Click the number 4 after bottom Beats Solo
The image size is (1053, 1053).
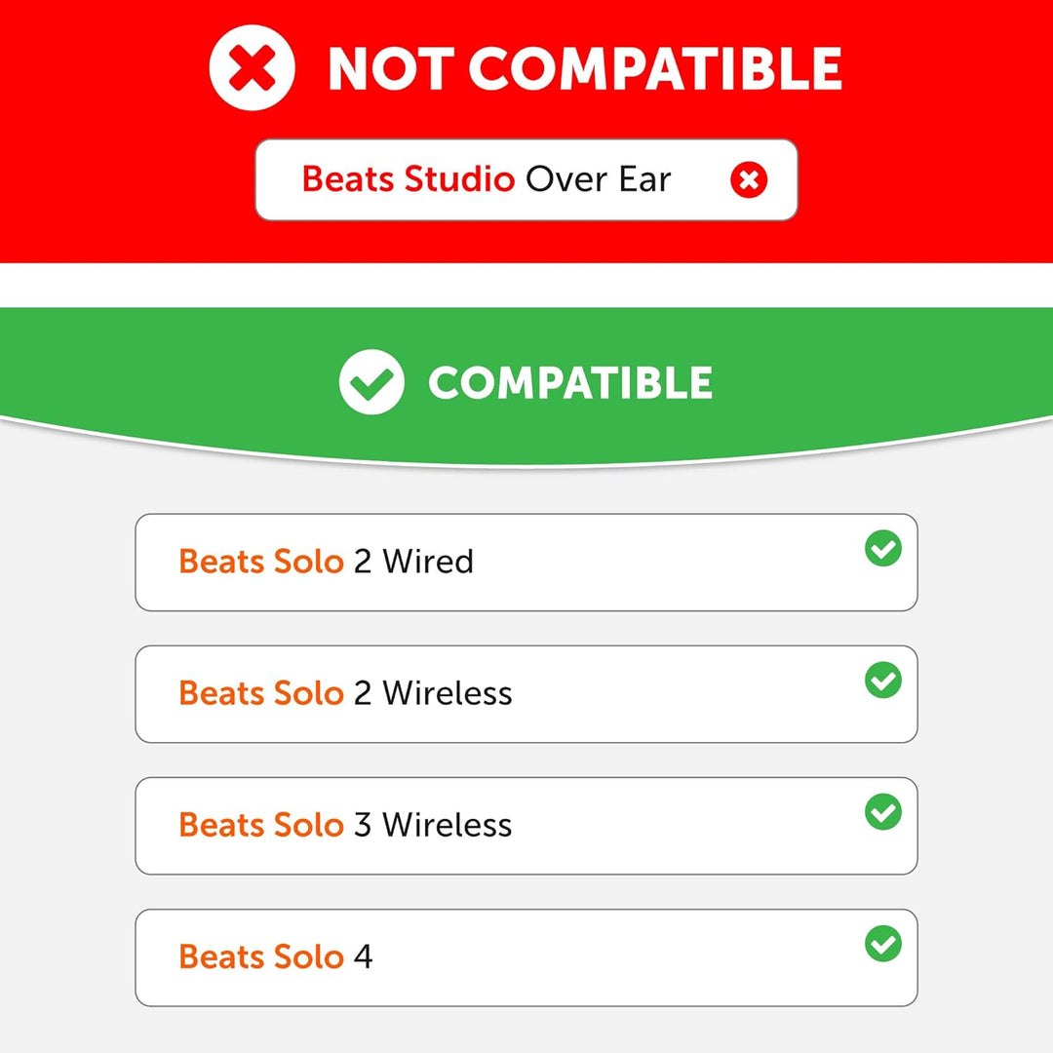click(363, 956)
